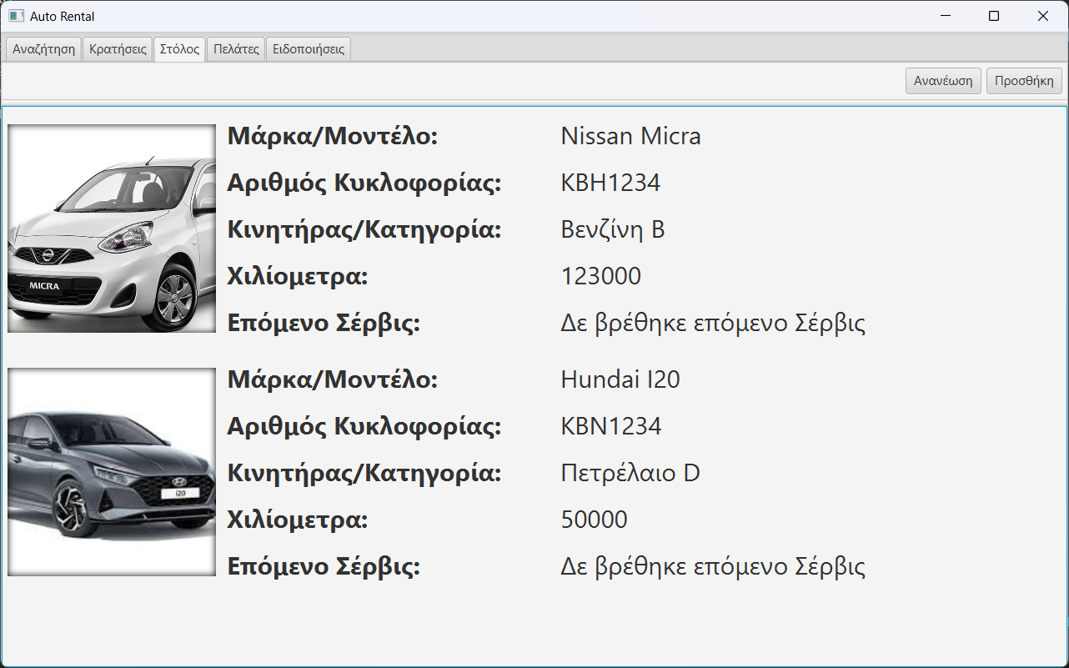
Task: Click the plate number 'KBN1234'
Action: [611, 426]
